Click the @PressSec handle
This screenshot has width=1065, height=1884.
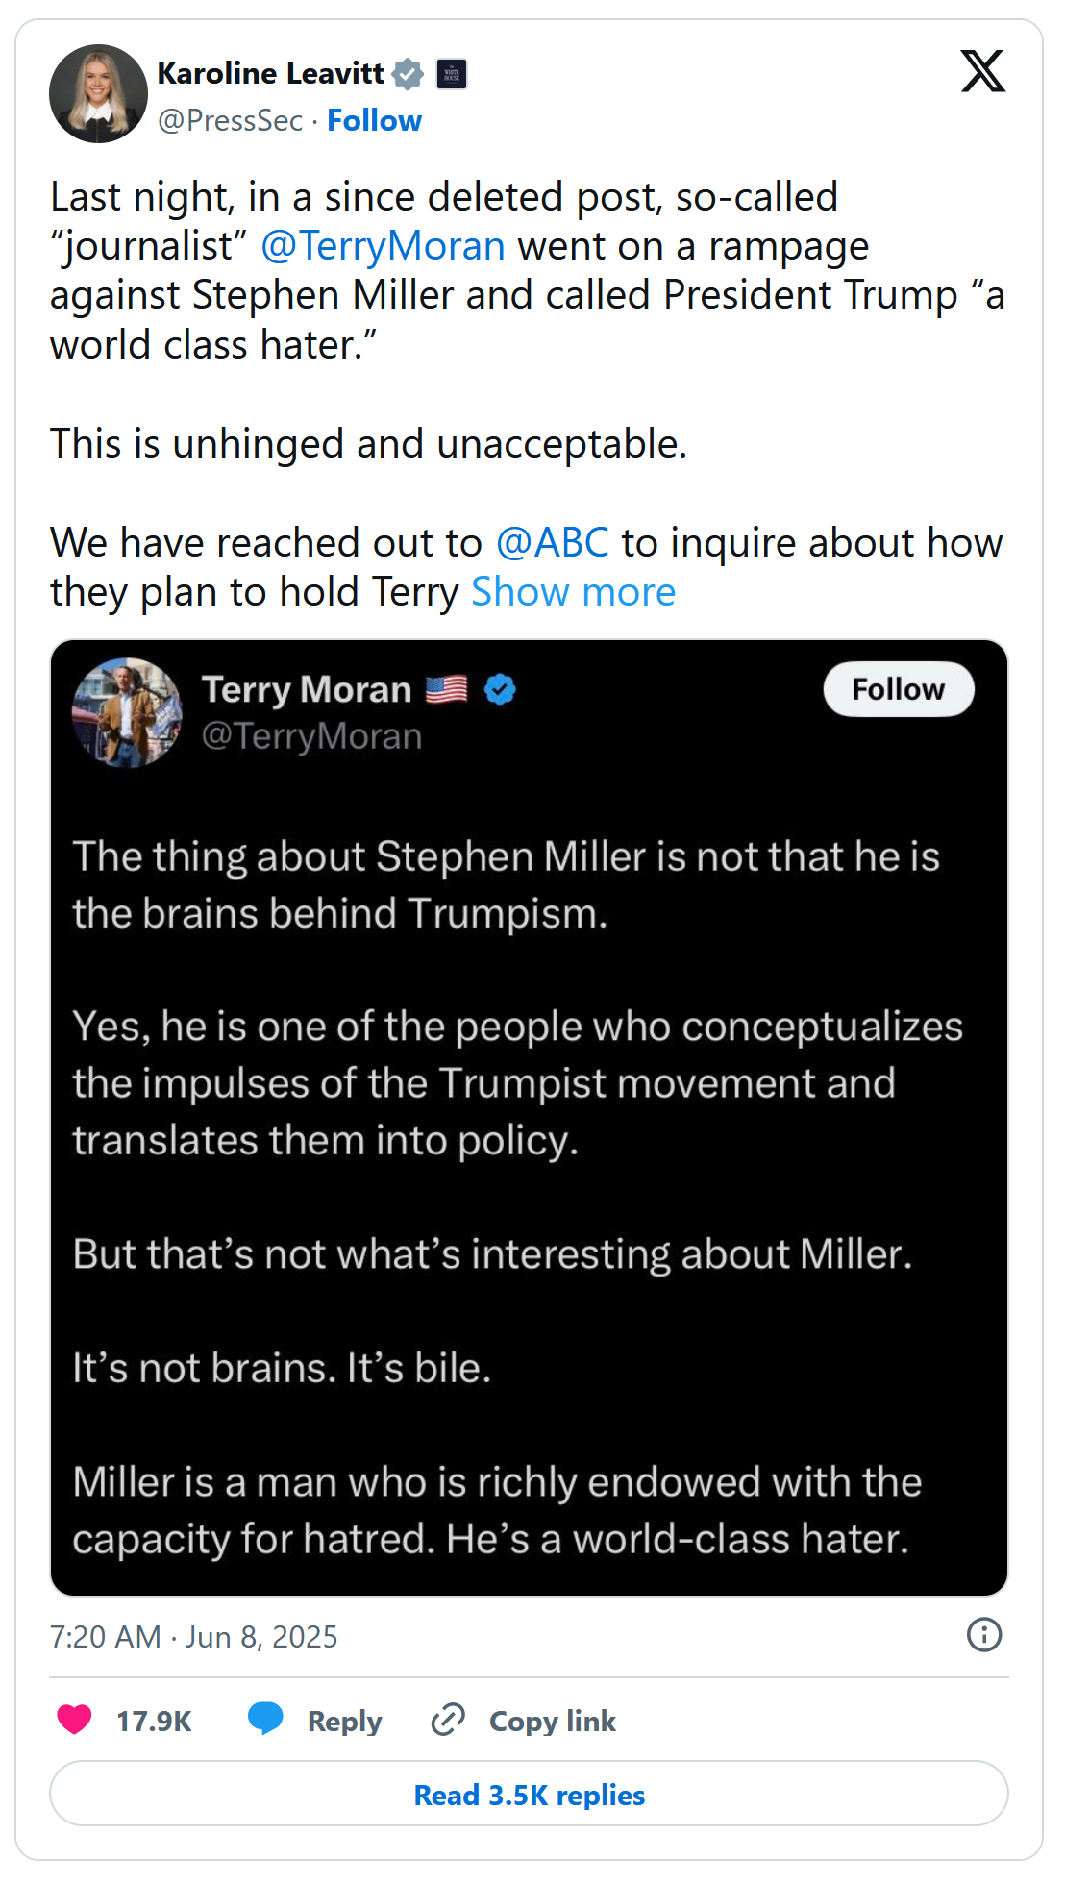230,120
